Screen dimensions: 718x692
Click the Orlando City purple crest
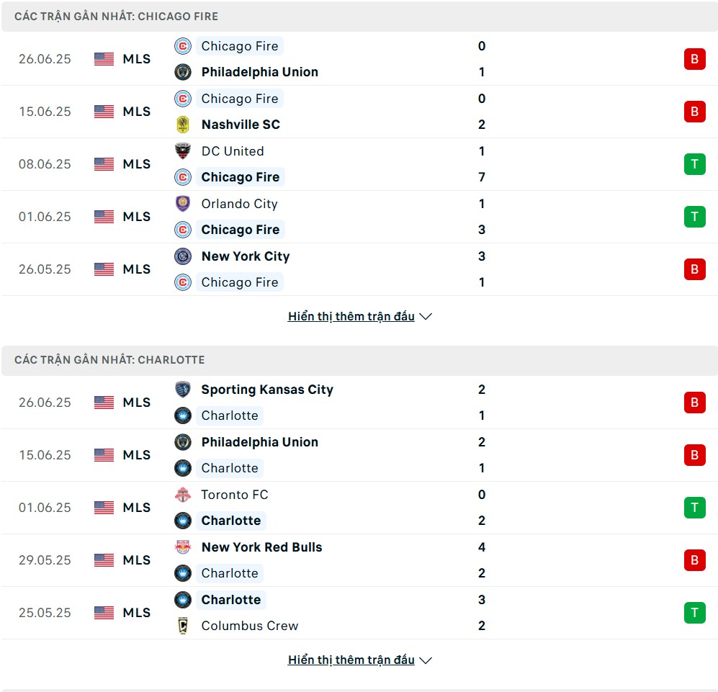pos(183,204)
